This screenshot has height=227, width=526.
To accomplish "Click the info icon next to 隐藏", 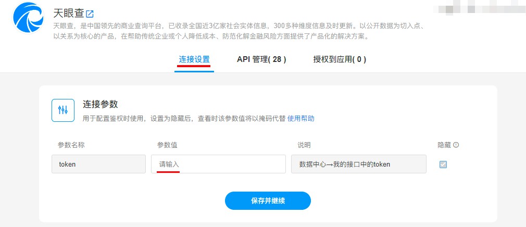I will 456,145.
